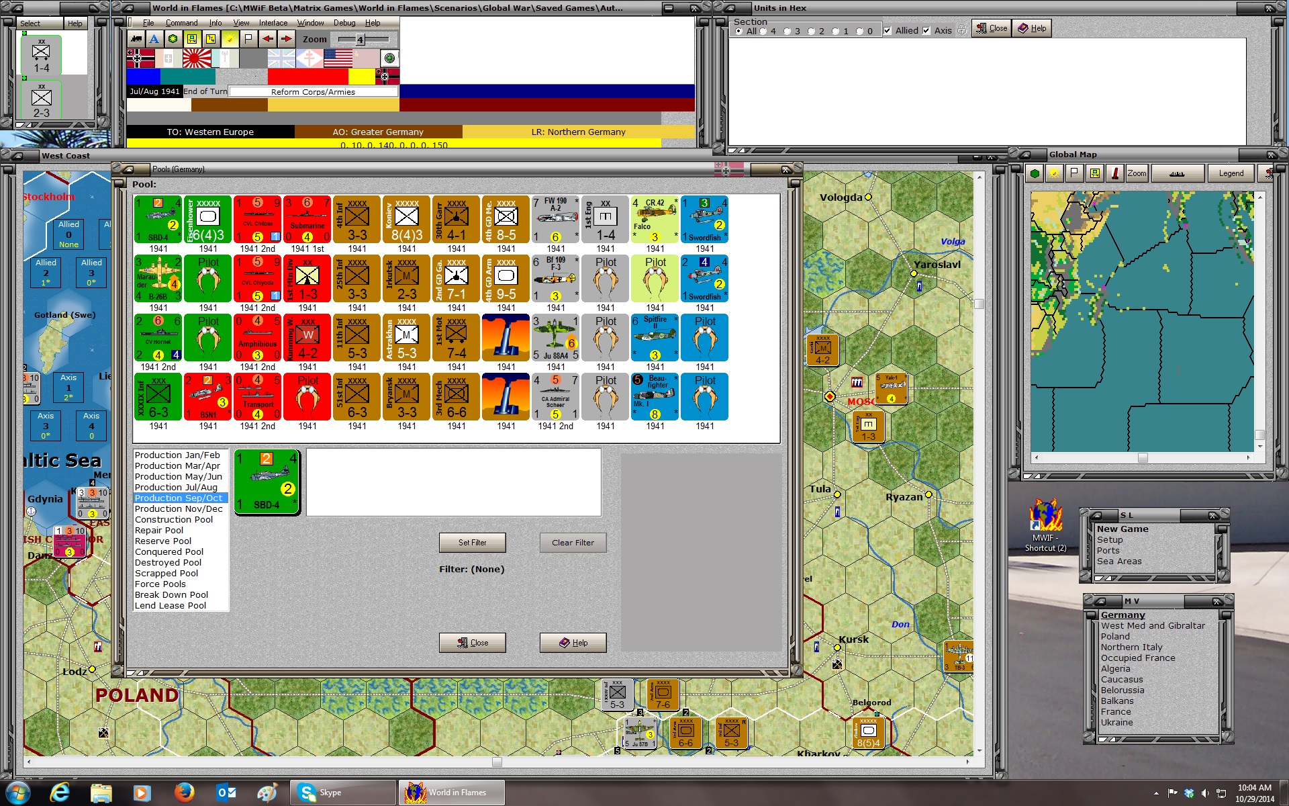This screenshot has width=1289, height=806.
Task: Click flag icon in Global Map toolbar
Action: (x=1075, y=173)
